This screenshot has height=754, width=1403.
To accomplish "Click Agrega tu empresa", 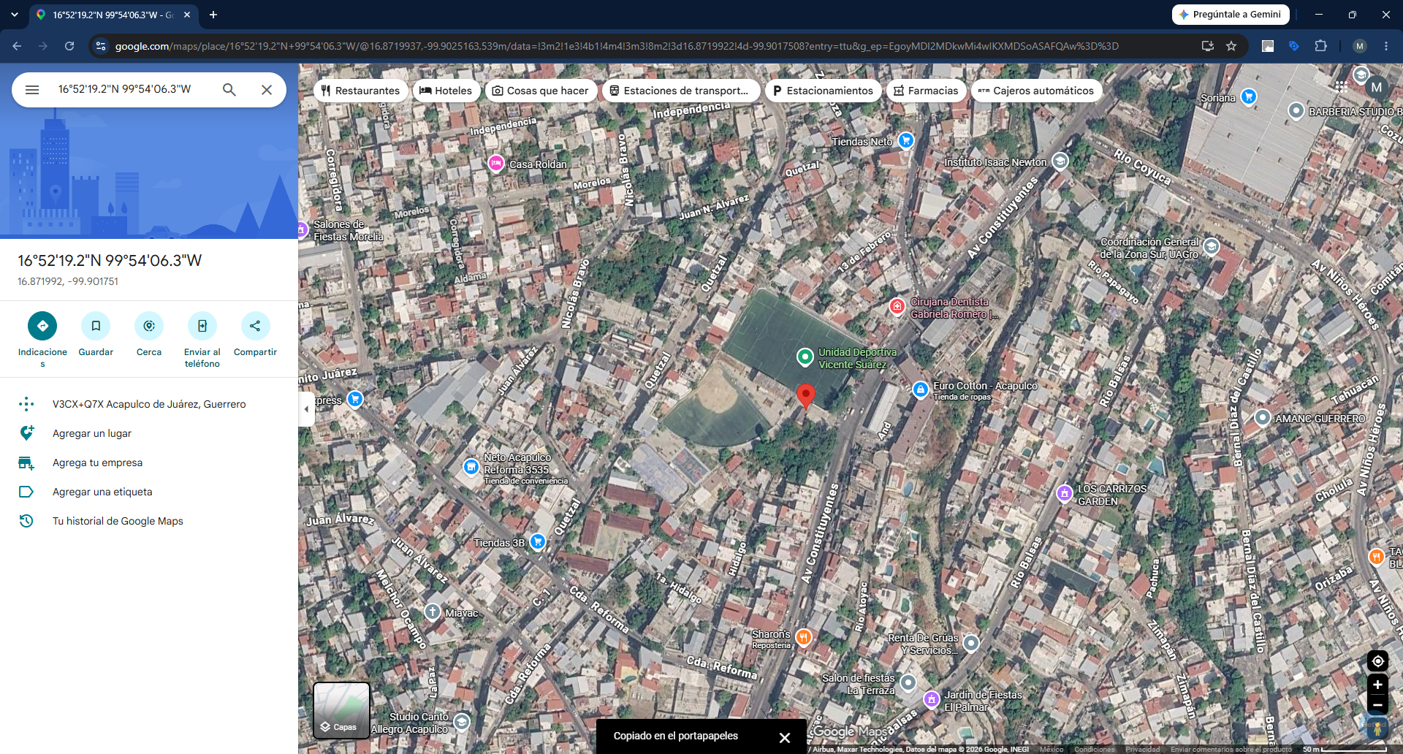I will point(149,462).
